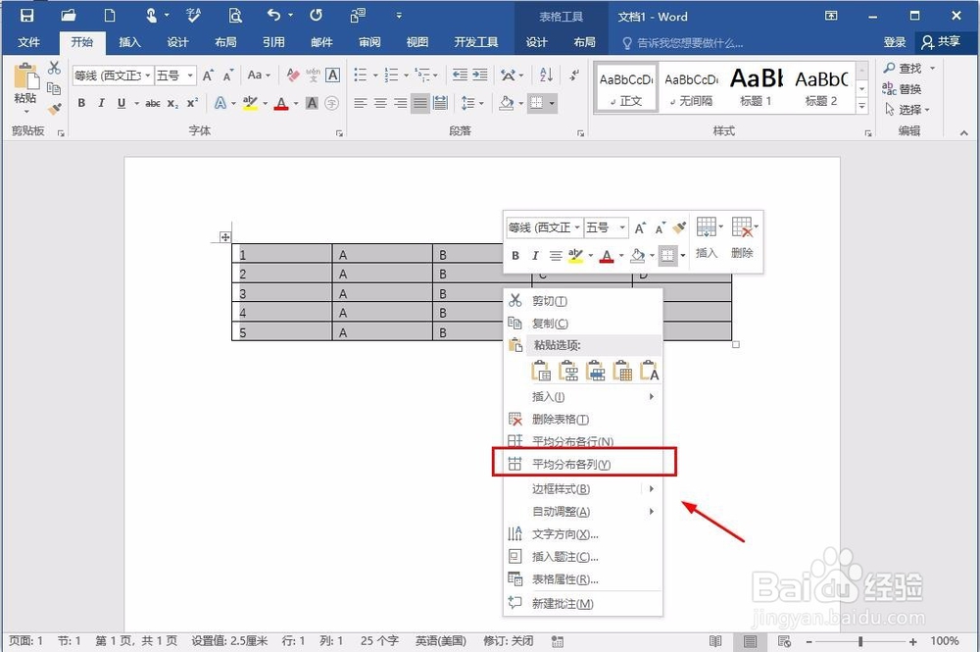Click the 登录 Sign in link
Viewport: 980px width, 652px height.
(895, 42)
